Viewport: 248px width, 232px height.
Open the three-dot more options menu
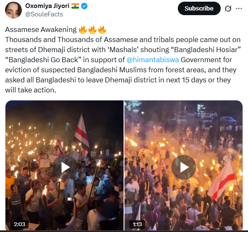click(x=239, y=8)
